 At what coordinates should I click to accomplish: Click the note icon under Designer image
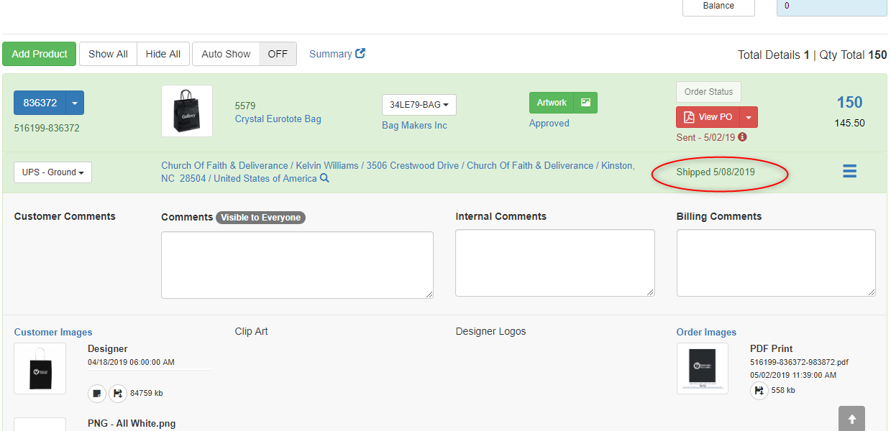pos(97,393)
